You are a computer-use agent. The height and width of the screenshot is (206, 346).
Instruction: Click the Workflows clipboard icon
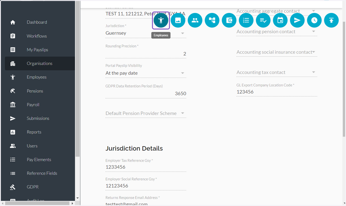[x=13, y=36]
